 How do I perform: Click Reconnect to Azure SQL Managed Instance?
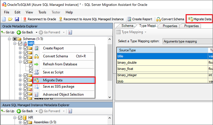click(x=91, y=19)
